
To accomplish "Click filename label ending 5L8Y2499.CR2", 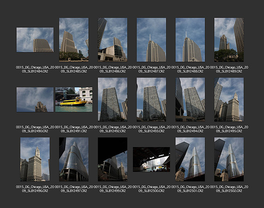I will point(113,189).
